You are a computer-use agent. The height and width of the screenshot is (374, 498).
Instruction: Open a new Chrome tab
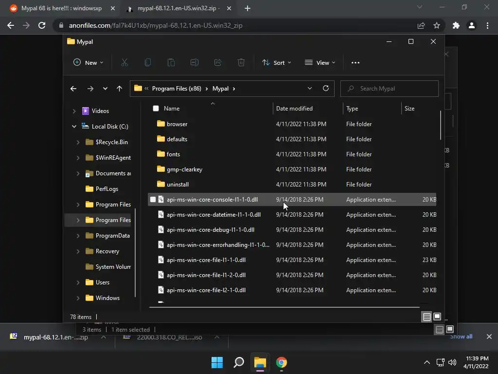(248, 8)
